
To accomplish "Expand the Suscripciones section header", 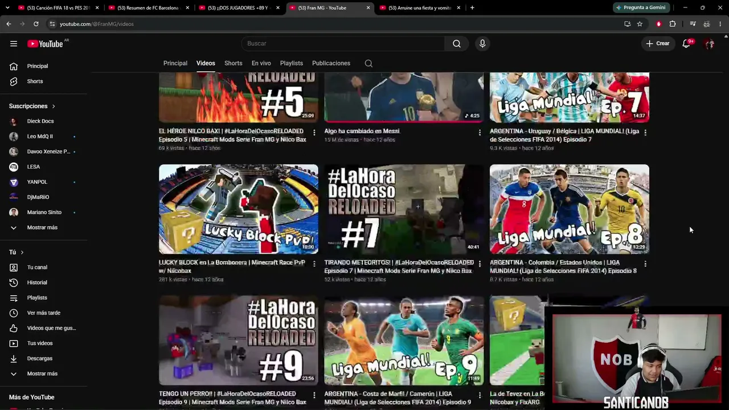I will (32, 106).
